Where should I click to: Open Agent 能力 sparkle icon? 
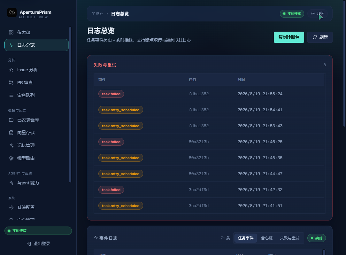click(x=11, y=183)
